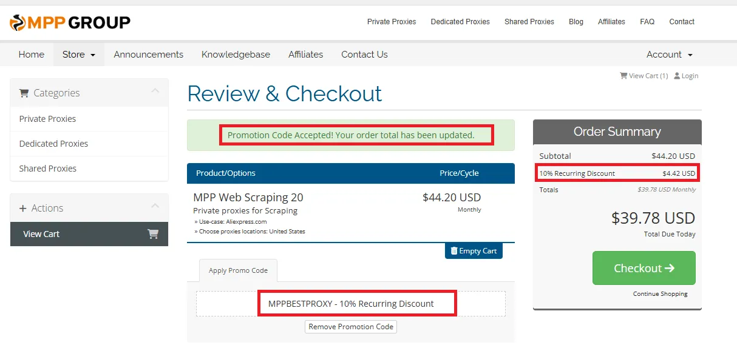
Task: Click the 10% Recurring Discount label in summary
Action: (577, 173)
